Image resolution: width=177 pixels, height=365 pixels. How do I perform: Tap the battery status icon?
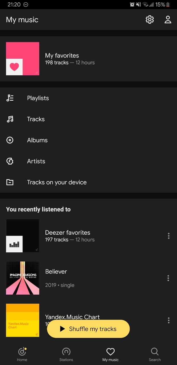pos(168,5)
